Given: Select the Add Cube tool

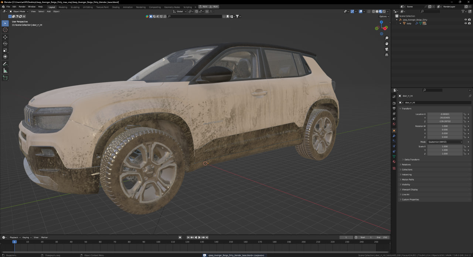Looking at the screenshot, I should click(x=5, y=78).
